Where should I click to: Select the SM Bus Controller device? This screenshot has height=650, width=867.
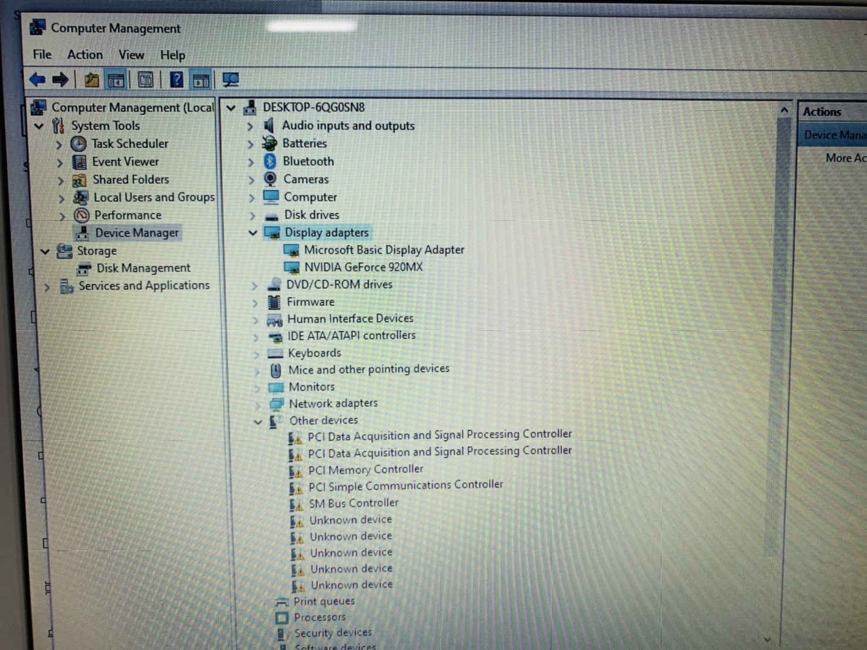coord(353,503)
